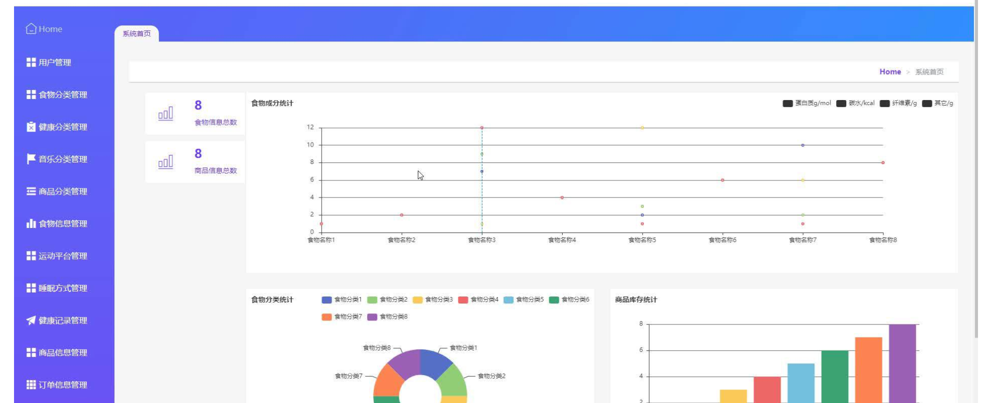984x403 pixels.
Task: Click the 食物信息总数 label
Action: coord(216,122)
